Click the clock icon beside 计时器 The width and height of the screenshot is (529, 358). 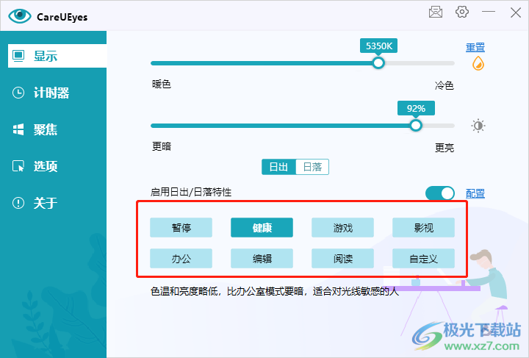(18, 93)
